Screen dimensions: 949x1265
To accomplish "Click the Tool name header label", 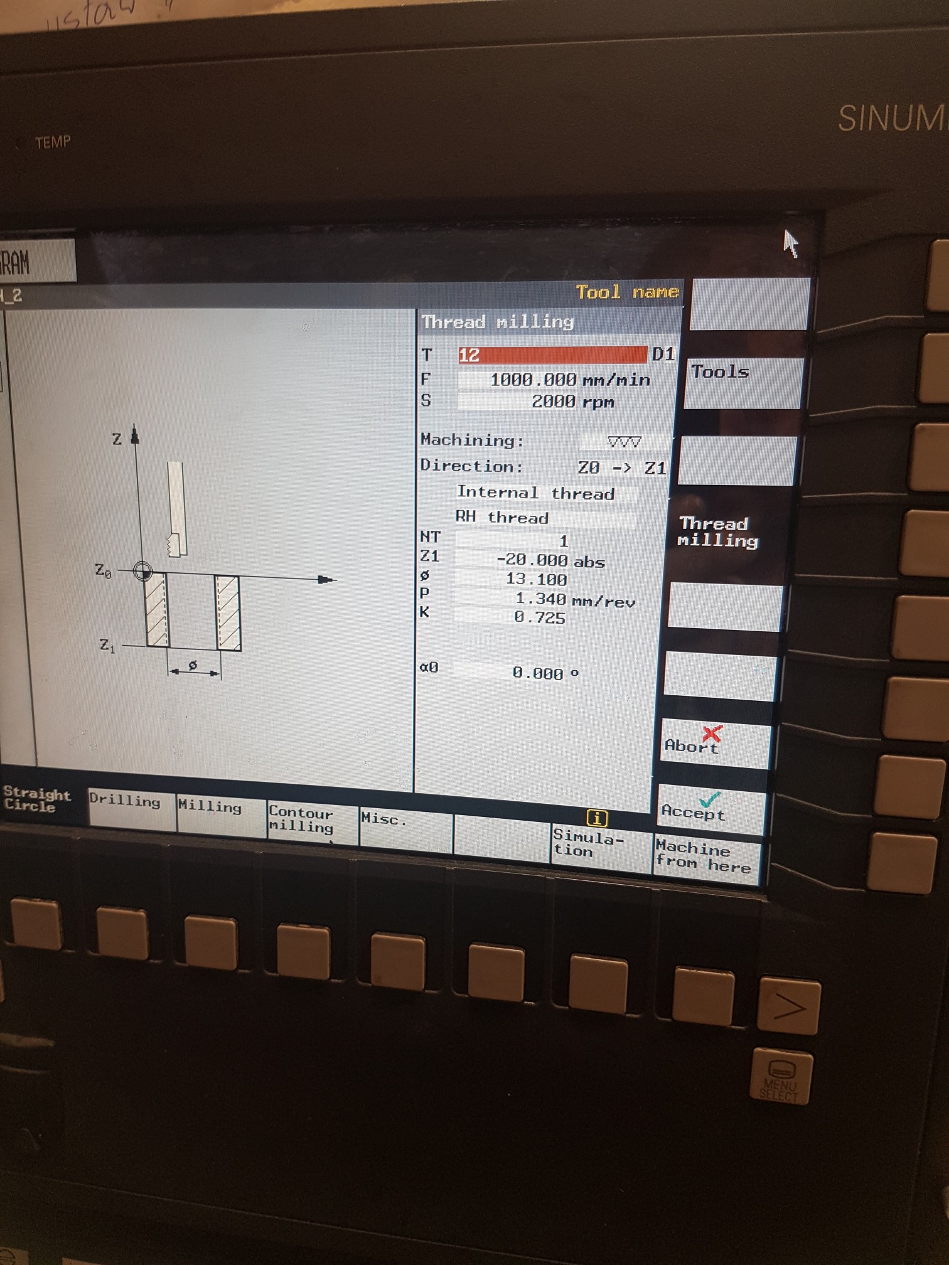I will (627, 292).
